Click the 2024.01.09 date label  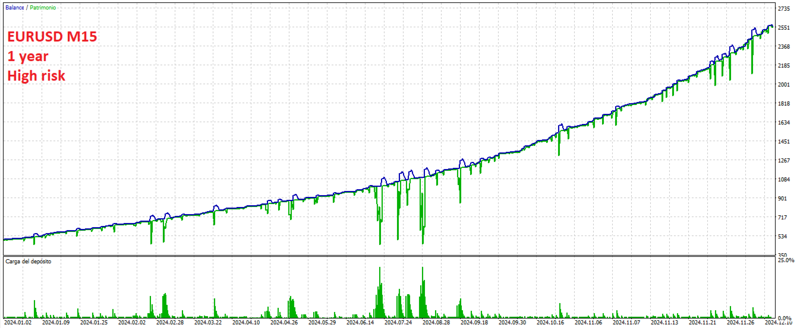pos(55,323)
